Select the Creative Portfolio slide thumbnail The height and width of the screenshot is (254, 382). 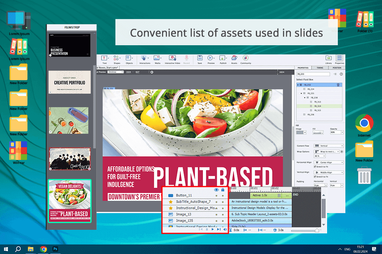click(70, 82)
